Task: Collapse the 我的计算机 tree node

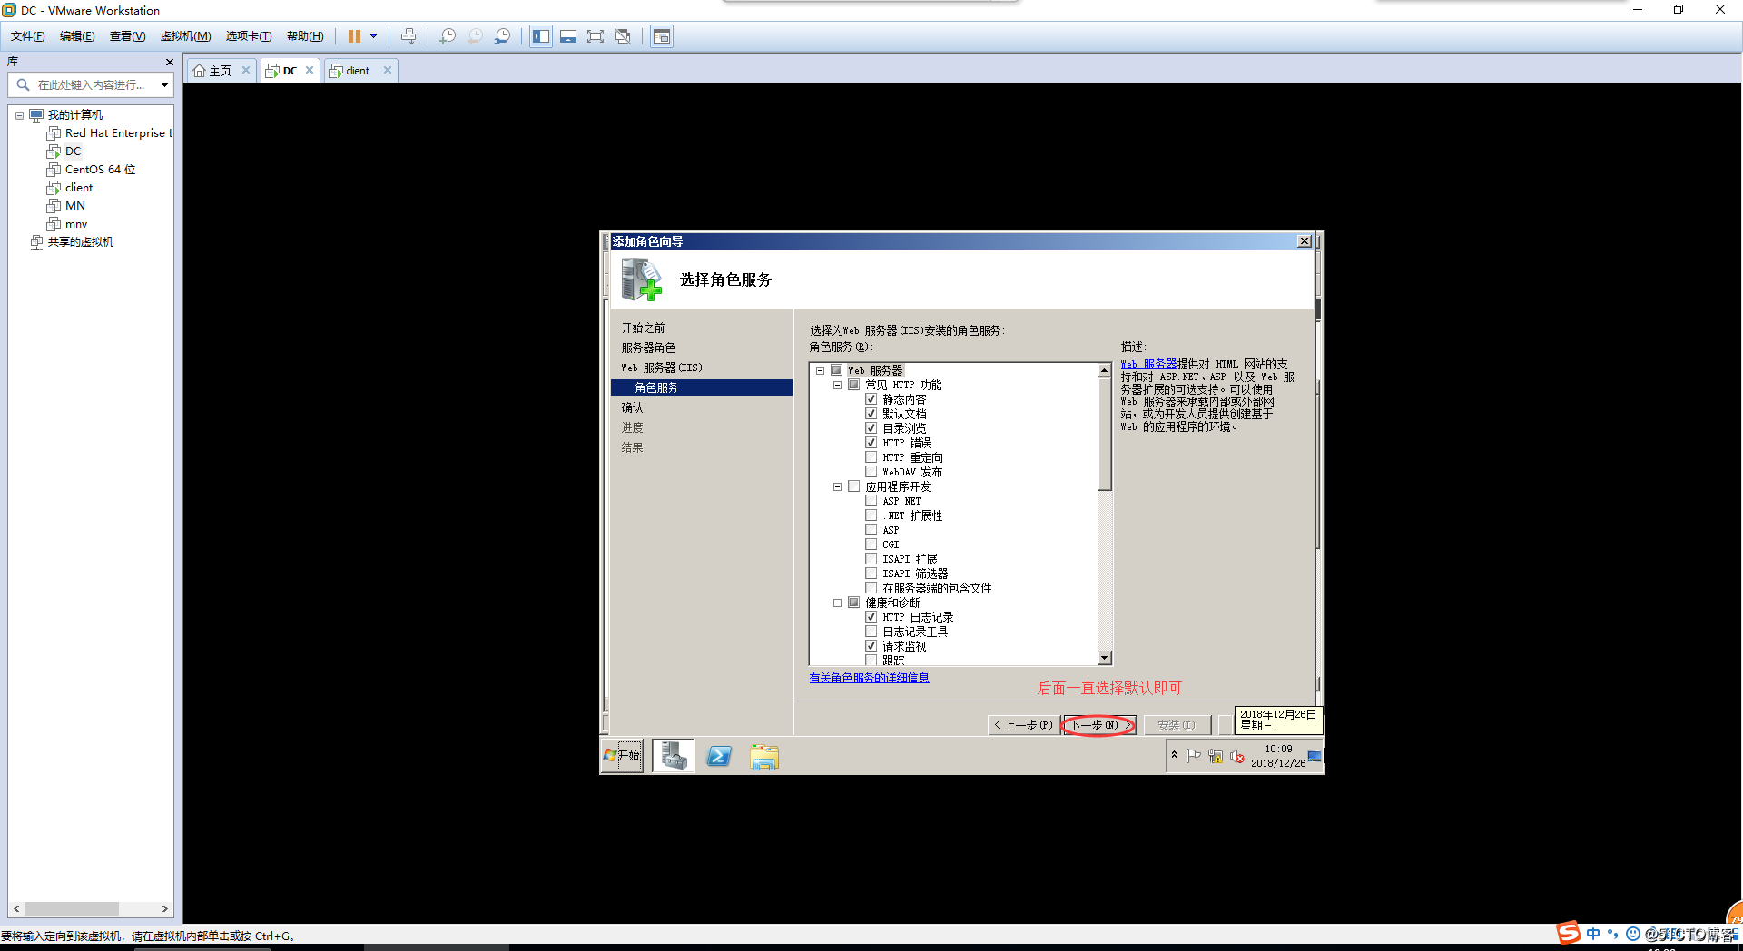Action: 19,115
